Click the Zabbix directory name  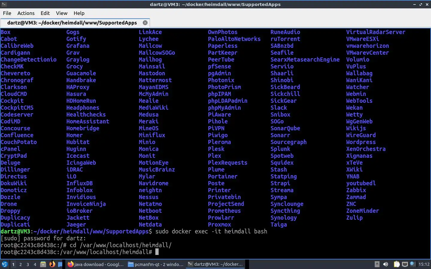(x=356, y=190)
